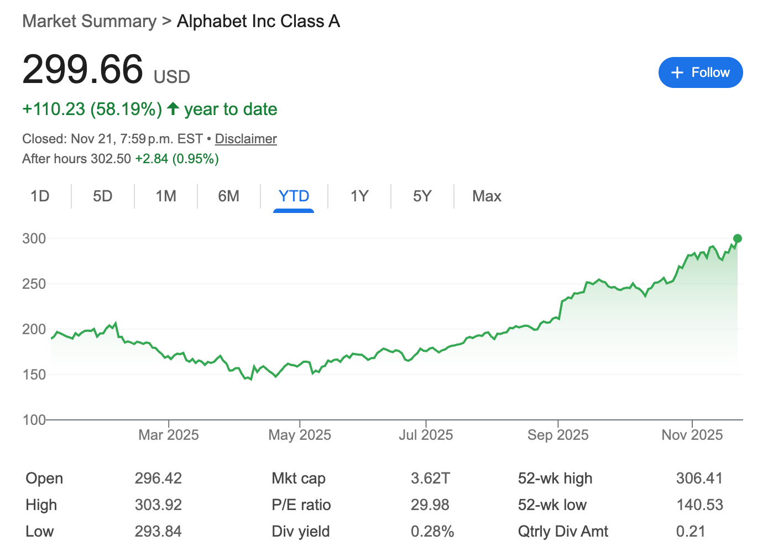Select the YTD tab
This screenshot has height=551, width=773.
[294, 196]
